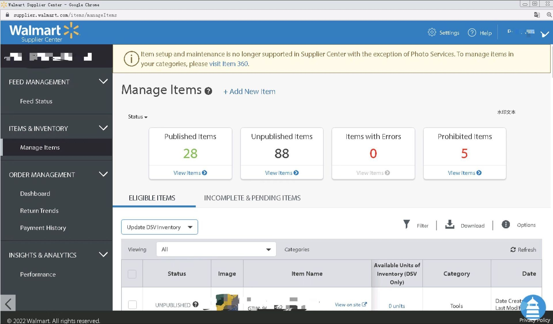Click the UNPUBLISHED status info icon
Viewport: 553px width, 324px height.
(196, 304)
